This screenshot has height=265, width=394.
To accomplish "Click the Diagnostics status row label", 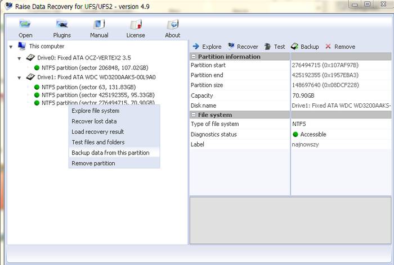I will 213,134.
